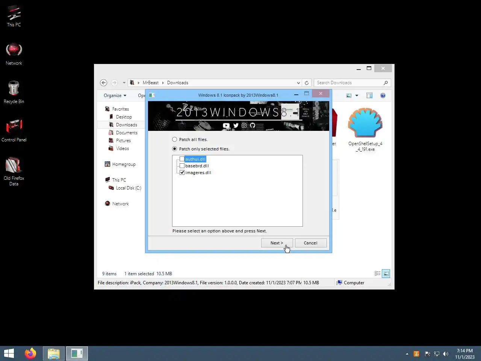The width and height of the screenshot is (481, 361).
Task: Select the Patch all files radio button
Action: 174,140
